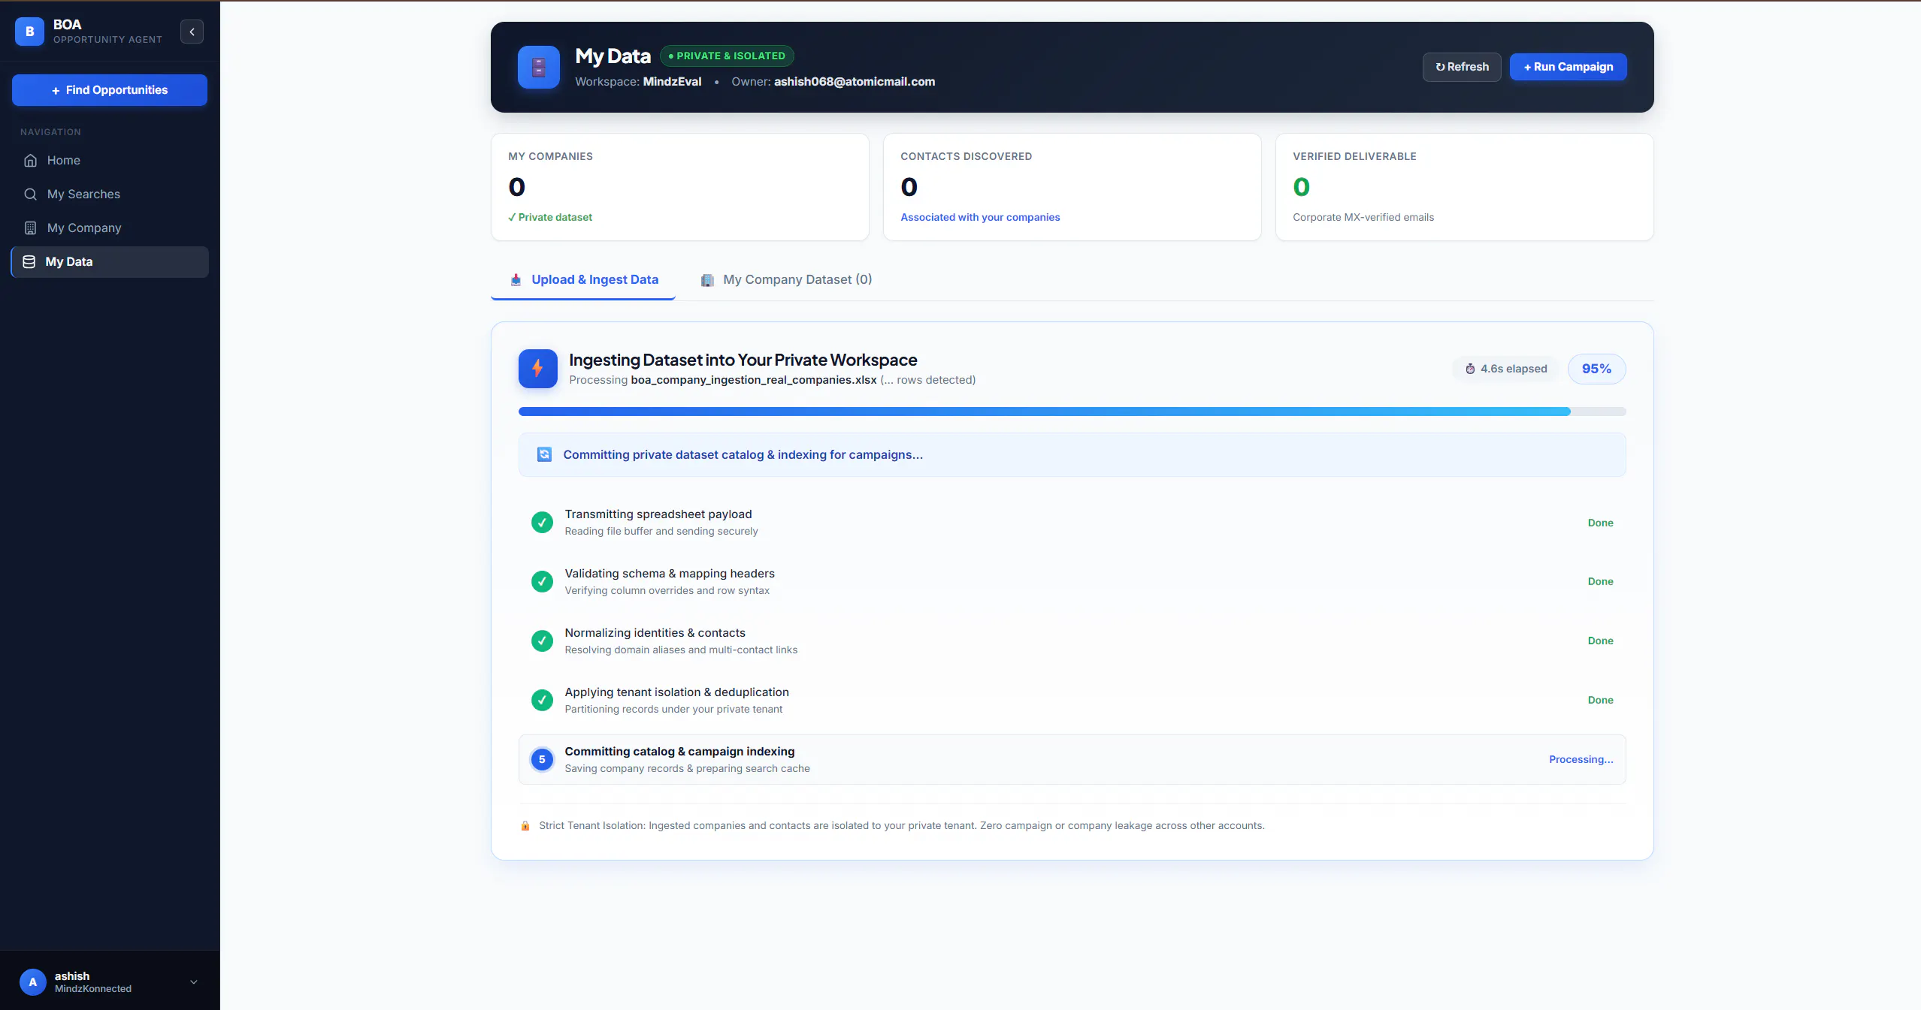Click the ingestion progress bar
This screenshot has width=1921, height=1010.
point(1072,412)
